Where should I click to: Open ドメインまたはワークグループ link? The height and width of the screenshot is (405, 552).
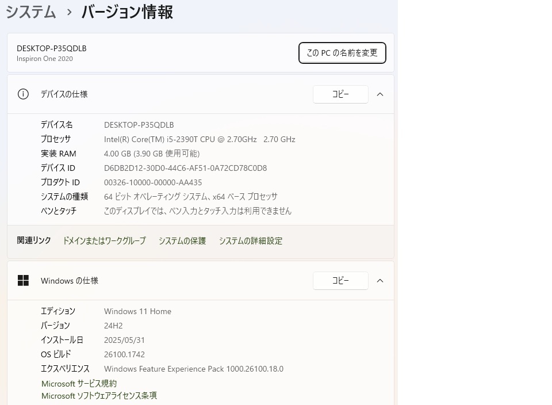[x=104, y=240]
